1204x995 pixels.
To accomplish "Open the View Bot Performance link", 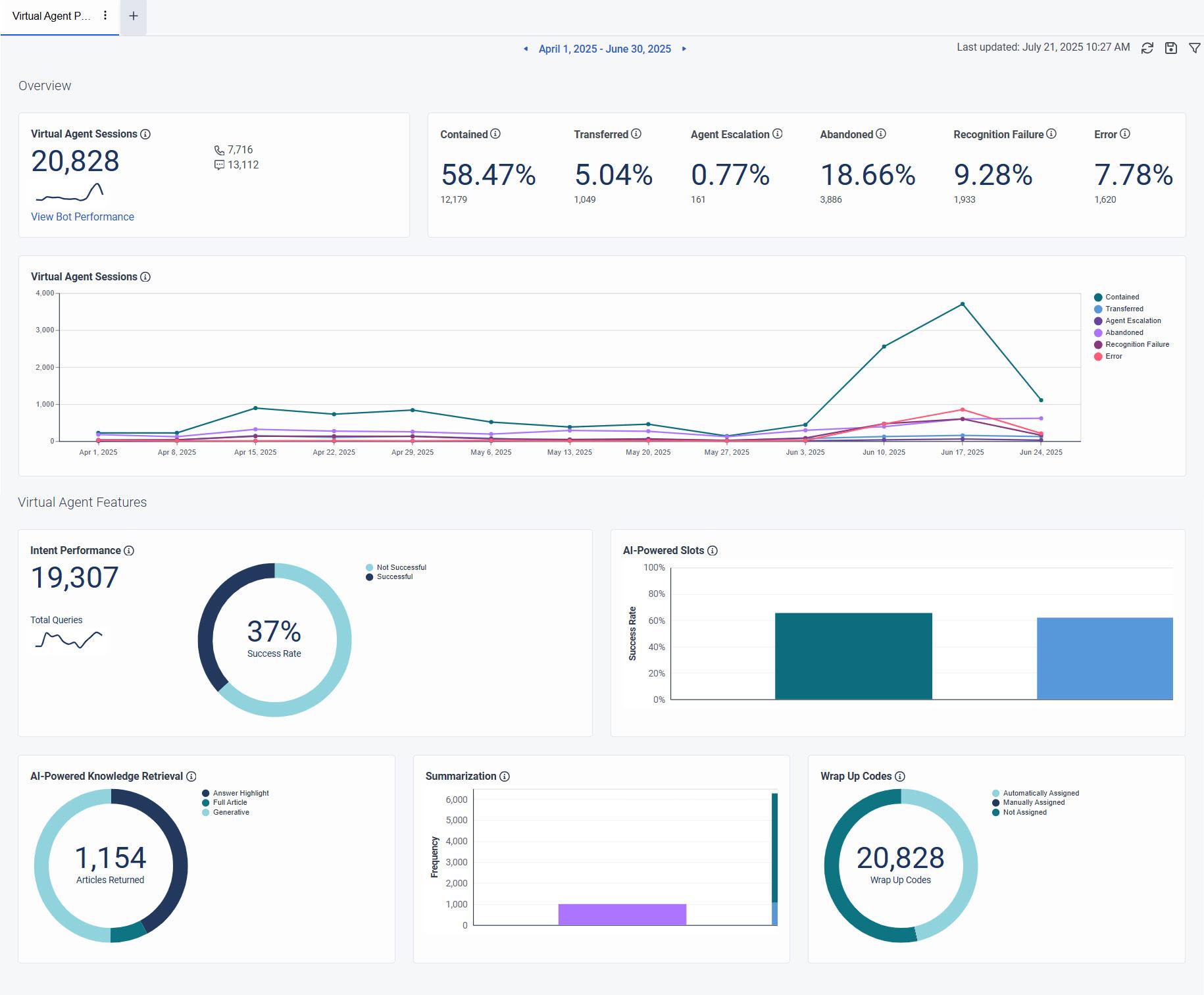I will point(82,217).
